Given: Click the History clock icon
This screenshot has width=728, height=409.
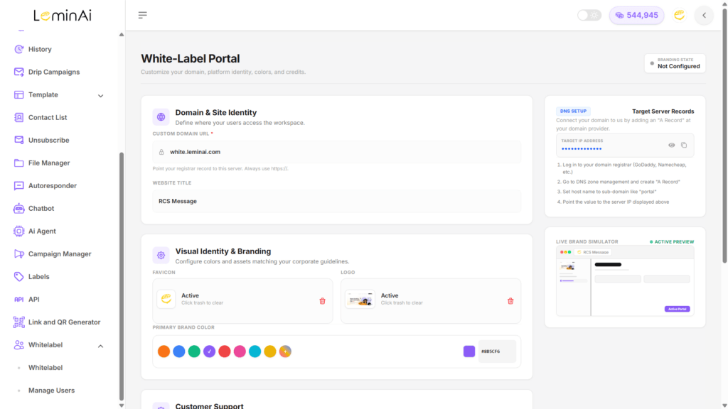Looking at the screenshot, I should [18, 49].
